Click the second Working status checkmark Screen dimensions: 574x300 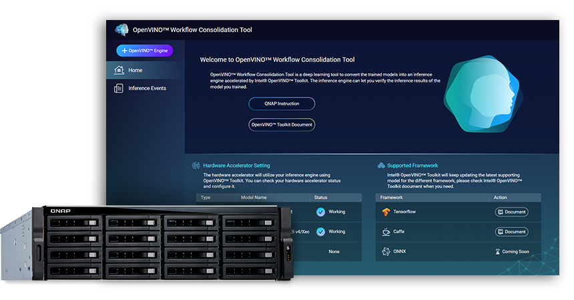coord(321,231)
